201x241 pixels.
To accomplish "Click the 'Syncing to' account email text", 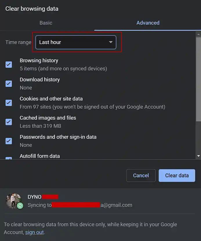I will [80, 205].
